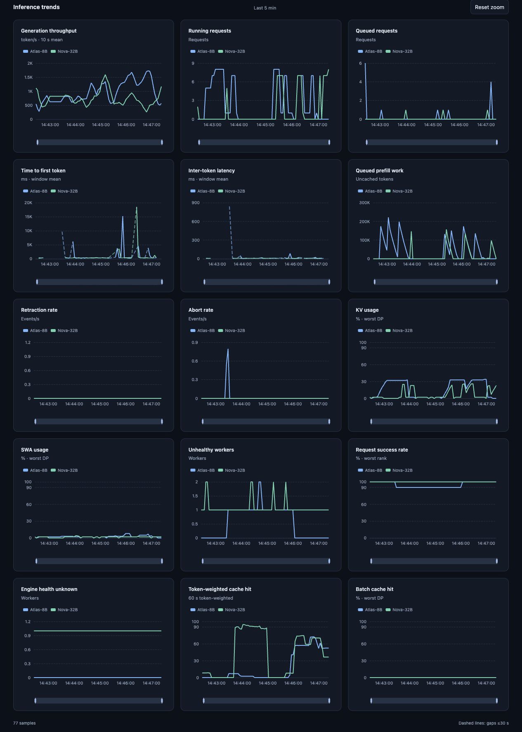Toggle Atlas-8B in SWA usage legend
The height and width of the screenshot is (732, 522).
[x=35, y=471]
